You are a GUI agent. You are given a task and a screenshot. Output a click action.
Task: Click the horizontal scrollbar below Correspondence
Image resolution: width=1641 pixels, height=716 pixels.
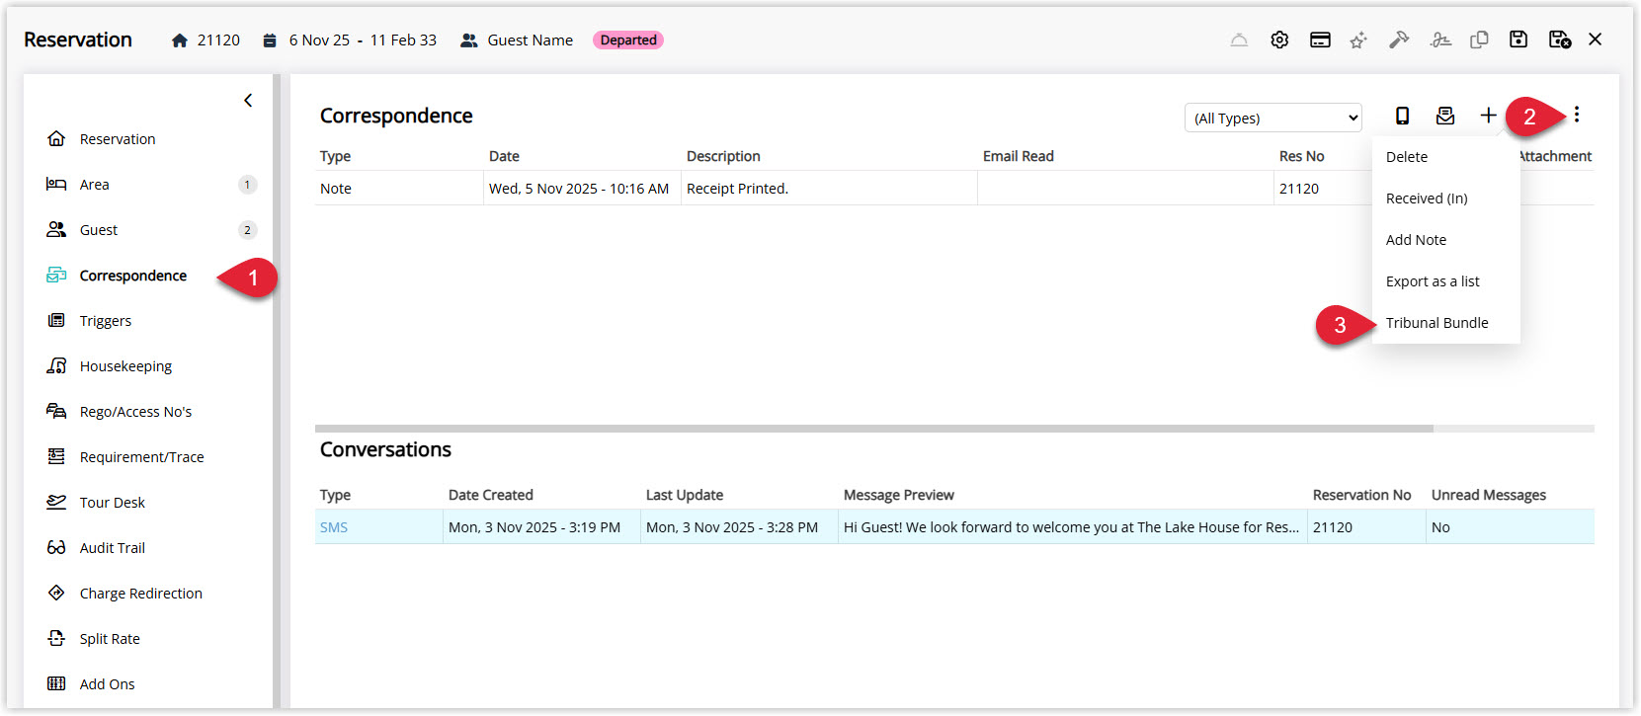(x=874, y=429)
